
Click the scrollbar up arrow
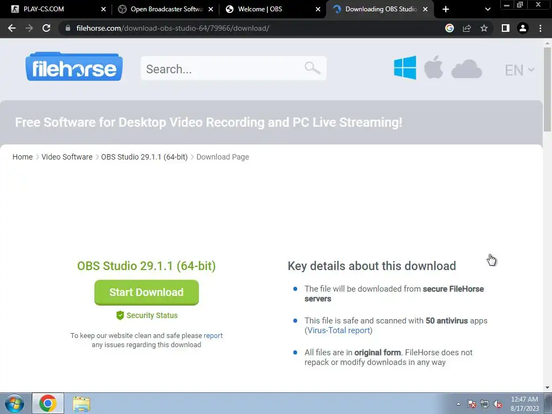click(x=547, y=43)
